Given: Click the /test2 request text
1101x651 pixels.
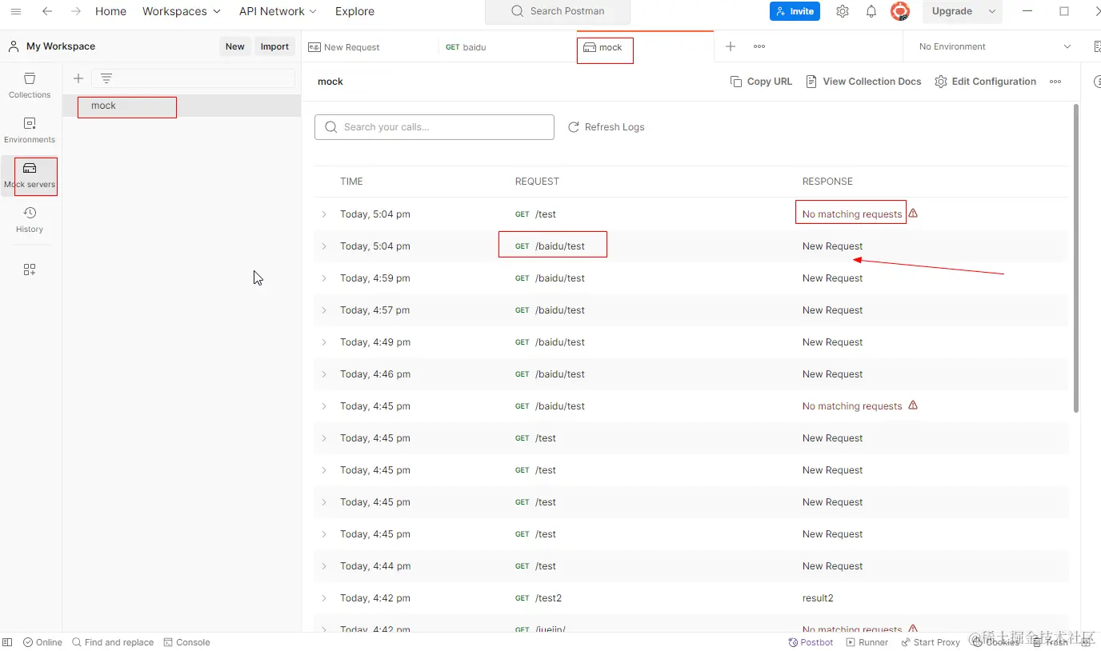Looking at the screenshot, I should [549, 598].
